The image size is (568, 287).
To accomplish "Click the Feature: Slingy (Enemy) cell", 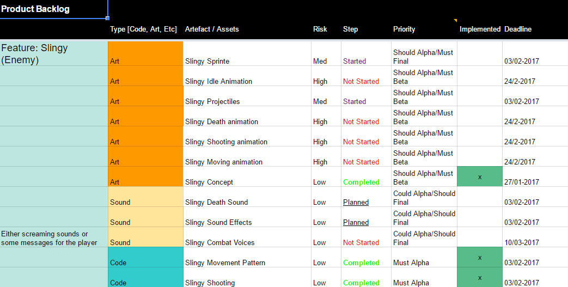I will pyautogui.click(x=53, y=54).
